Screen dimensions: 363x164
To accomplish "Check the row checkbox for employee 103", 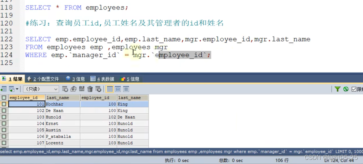I will (4, 117).
